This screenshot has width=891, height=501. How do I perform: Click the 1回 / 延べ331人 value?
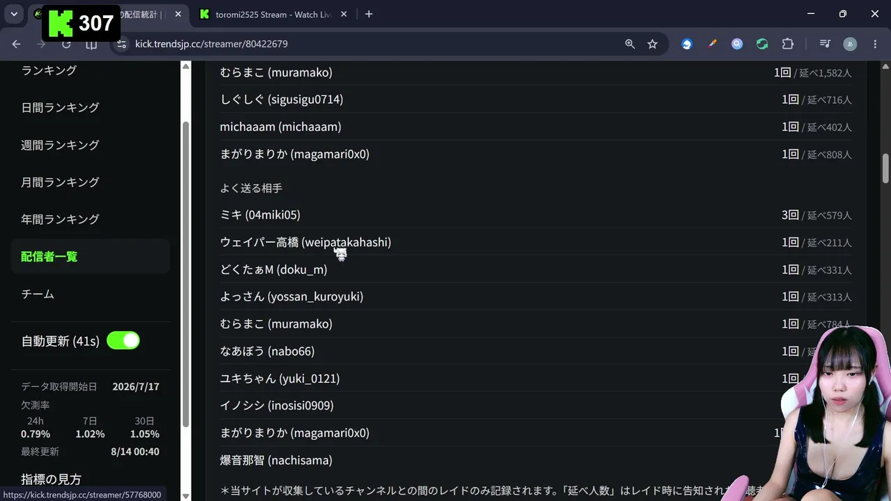click(817, 269)
